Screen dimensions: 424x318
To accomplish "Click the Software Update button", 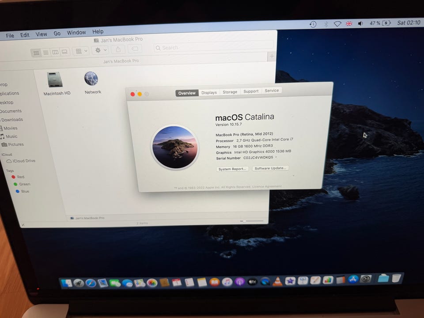I will pos(270,168).
